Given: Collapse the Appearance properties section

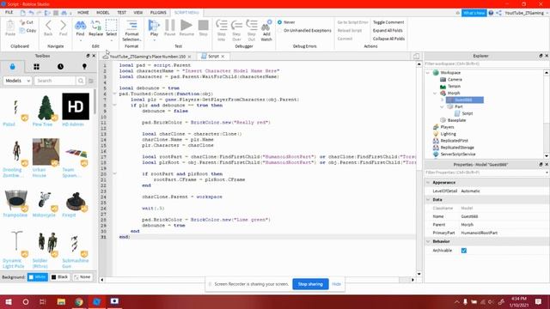Looking at the screenshot, I should [x=428, y=183].
